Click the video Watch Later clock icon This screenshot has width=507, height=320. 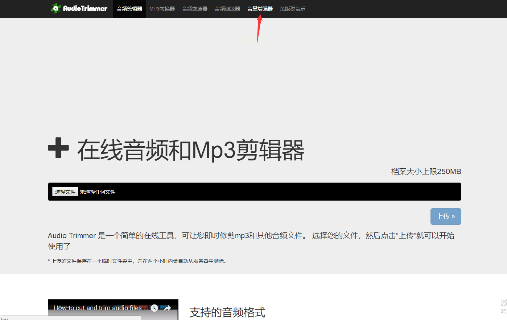(154, 308)
